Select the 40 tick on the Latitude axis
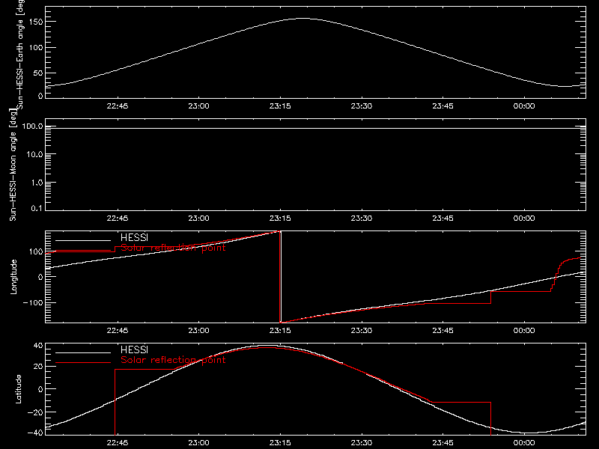 [x=38, y=346]
